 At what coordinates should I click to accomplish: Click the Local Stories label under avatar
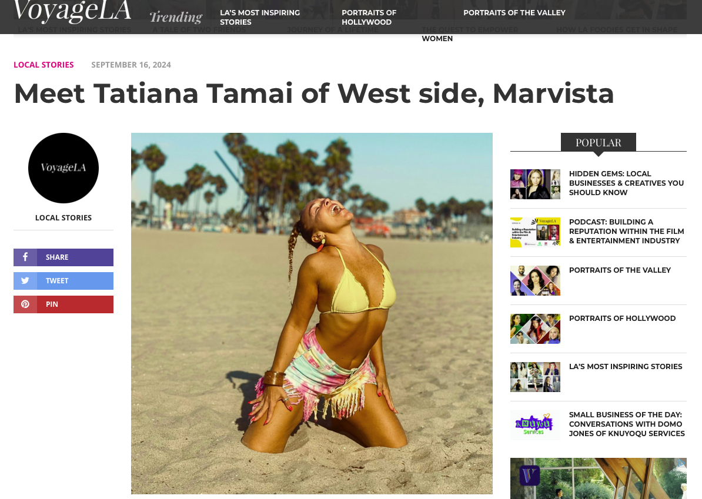click(63, 217)
